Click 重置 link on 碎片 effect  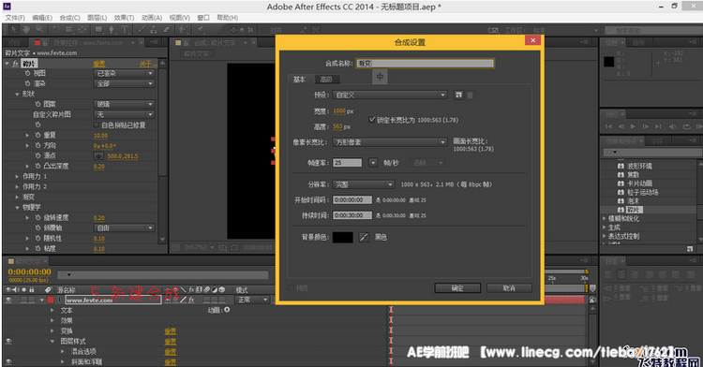click(99, 64)
